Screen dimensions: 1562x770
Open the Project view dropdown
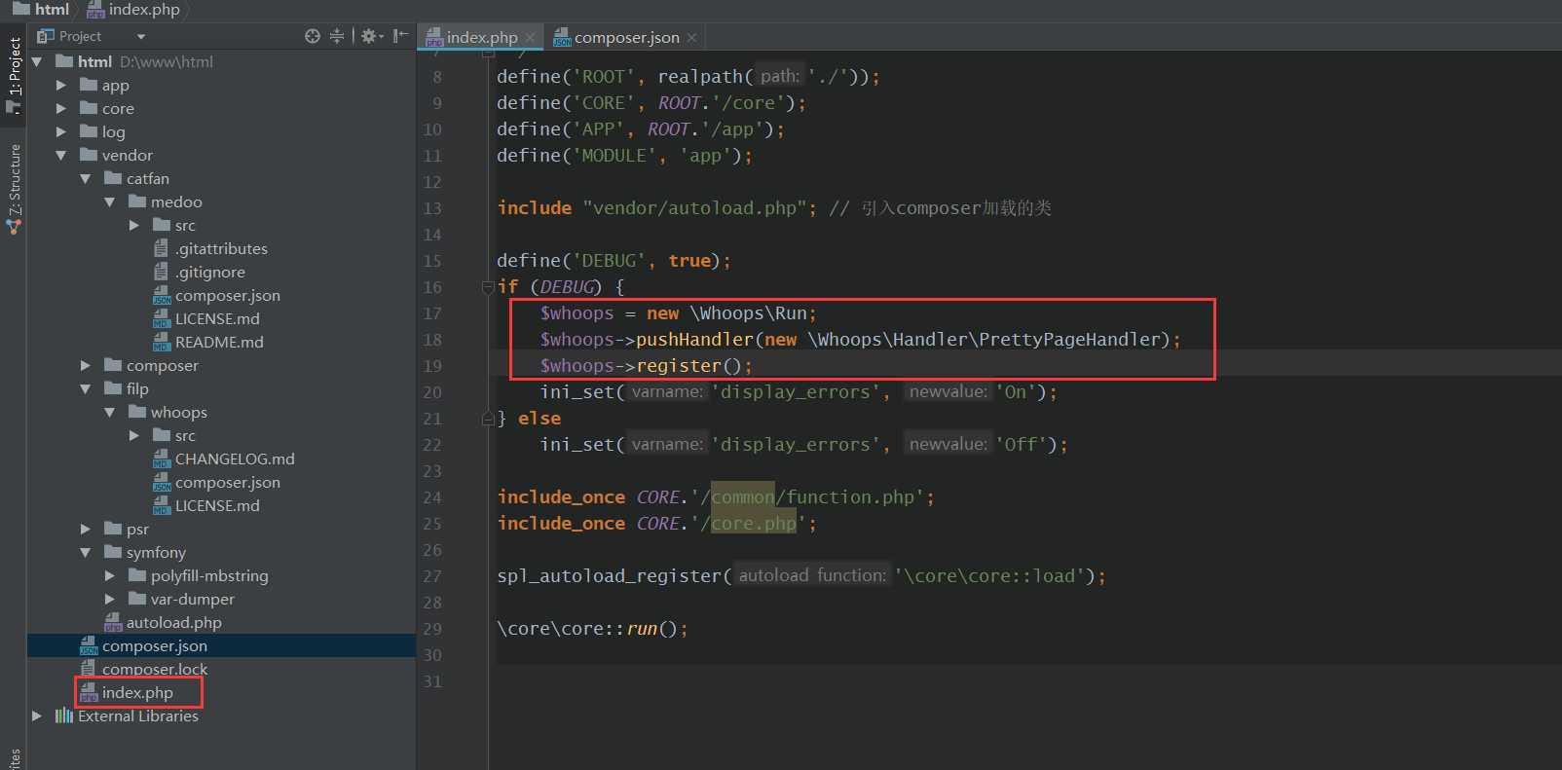click(141, 36)
